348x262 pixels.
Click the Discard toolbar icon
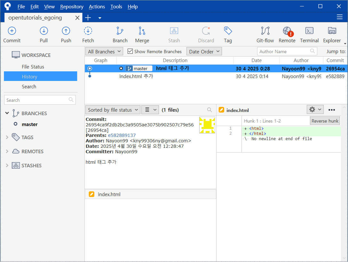click(206, 31)
